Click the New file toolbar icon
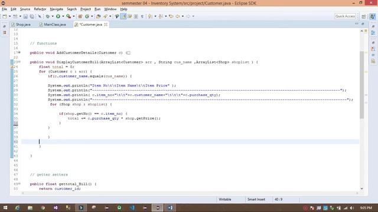 (5, 16)
